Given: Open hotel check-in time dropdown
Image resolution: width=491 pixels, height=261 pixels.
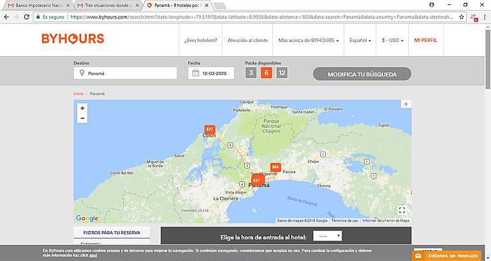Looking at the screenshot, I should coord(328,236).
